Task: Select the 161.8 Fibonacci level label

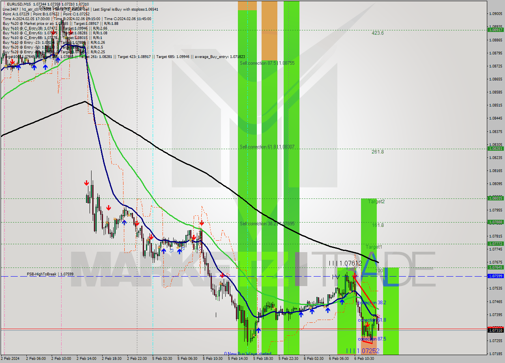Action: coord(378,225)
